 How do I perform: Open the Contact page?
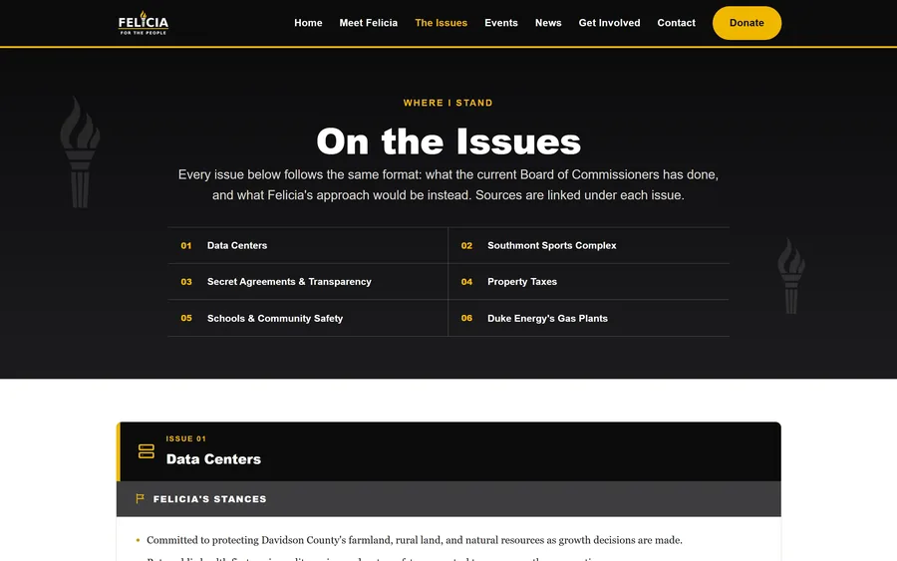pos(676,23)
